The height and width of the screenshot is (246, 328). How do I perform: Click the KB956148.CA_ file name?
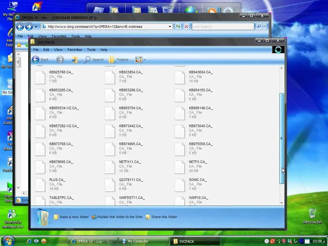pos(201,108)
